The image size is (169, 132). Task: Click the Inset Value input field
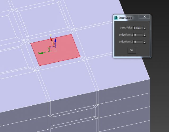point(138,28)
